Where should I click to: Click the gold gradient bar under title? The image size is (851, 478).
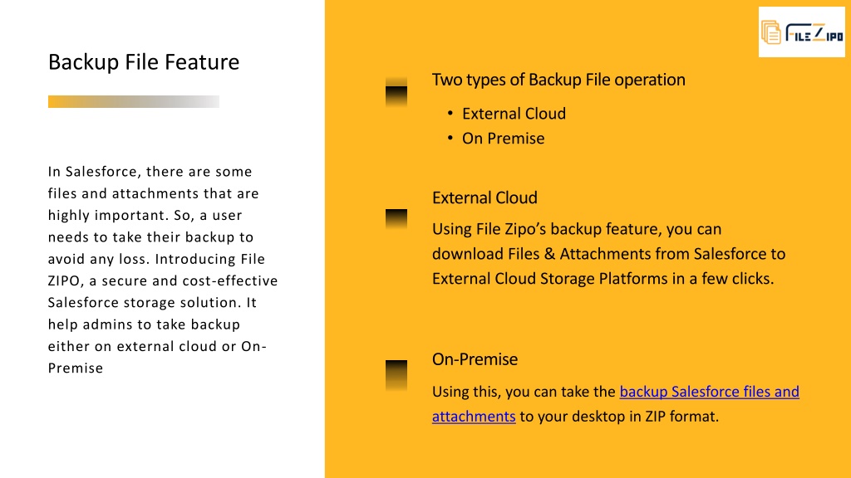[134, 101]
